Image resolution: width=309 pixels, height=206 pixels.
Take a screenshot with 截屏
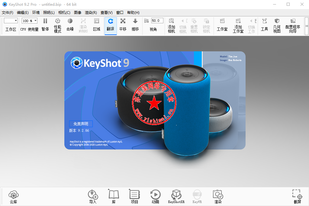click(x=298, y=197)
